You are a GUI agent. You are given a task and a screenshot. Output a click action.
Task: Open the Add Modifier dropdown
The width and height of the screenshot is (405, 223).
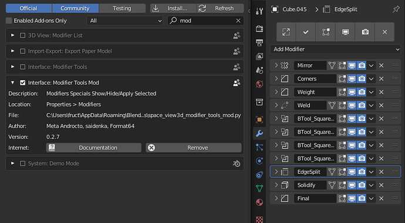pos(335,49)
